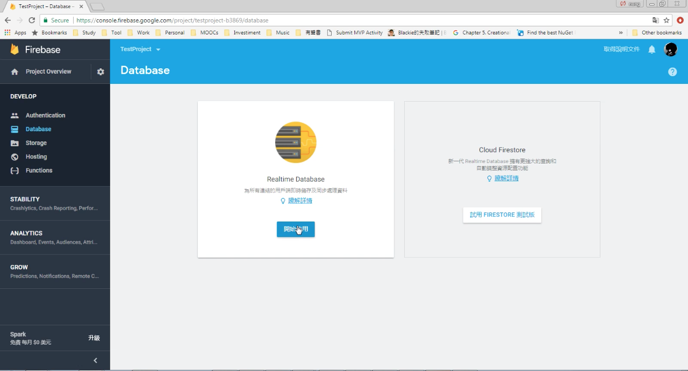Click blue Realtime Database start button
This screenshot has height=371, width=688.
(296, 229)
